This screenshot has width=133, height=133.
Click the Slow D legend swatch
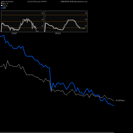2,3
